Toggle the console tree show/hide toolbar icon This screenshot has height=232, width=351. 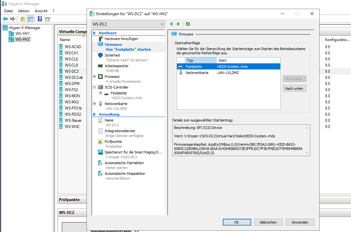click(30, 19)
